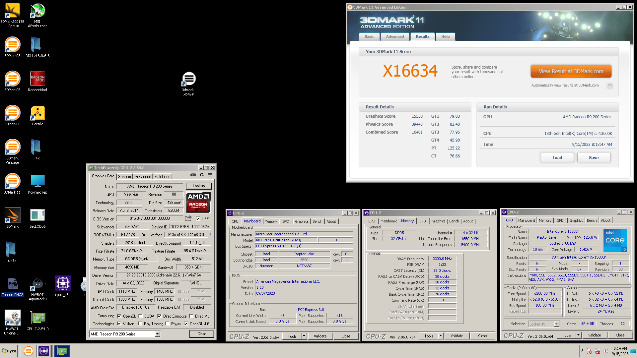This screenshot has width=637, height=358.
Task: Toggle the DirectCompute checkbox
Action: click(x=159, y=316)
